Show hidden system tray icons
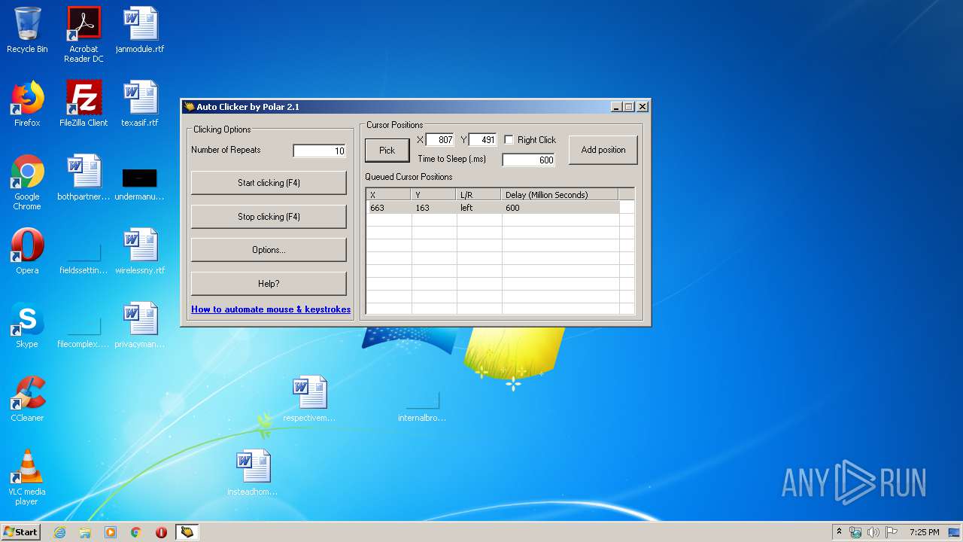This screenshot has height=542, width=963. tap(839, 532)
